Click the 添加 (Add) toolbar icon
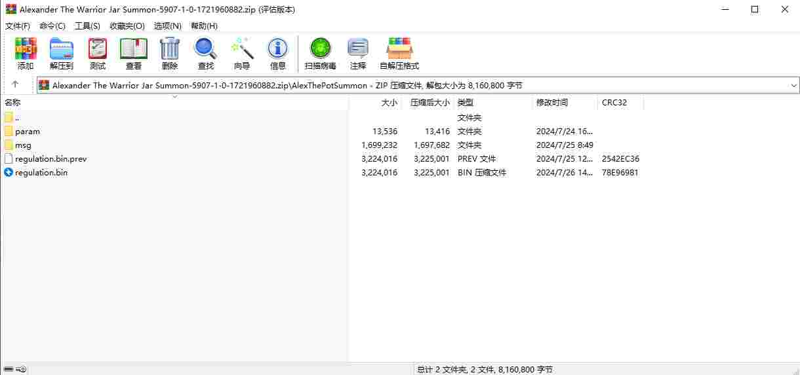Image resolution: width=800 pixels, height=375 pixels. click(26, 48)
